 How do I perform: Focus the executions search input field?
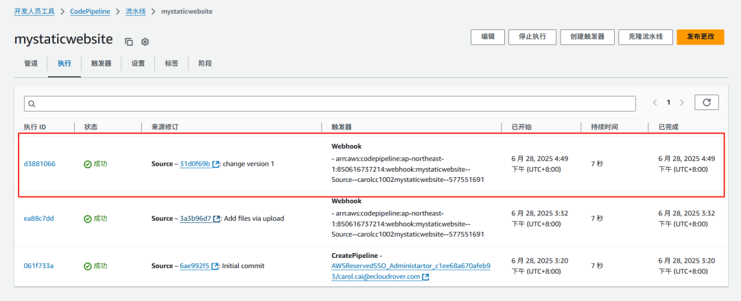(x=330, y=103)
